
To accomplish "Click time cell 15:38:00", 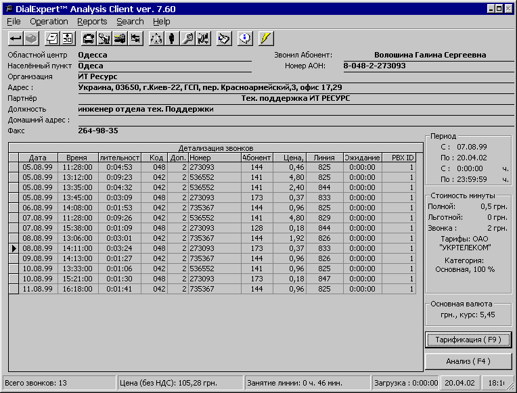I will (x=78, y=228).
